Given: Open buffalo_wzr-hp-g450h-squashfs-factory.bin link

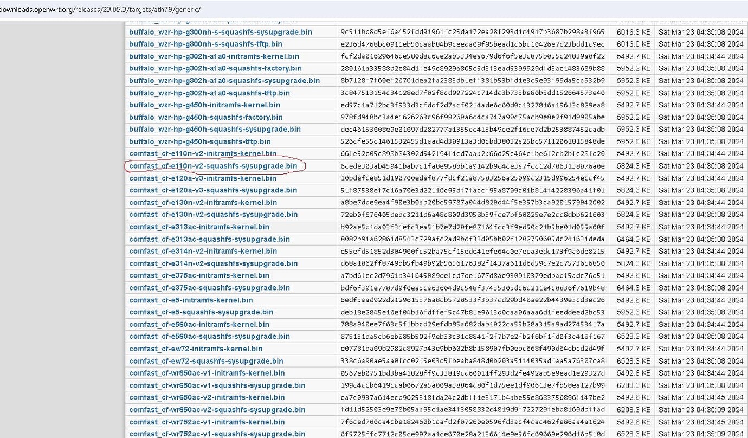Looking at the screenshot, I should pos(205,117).
